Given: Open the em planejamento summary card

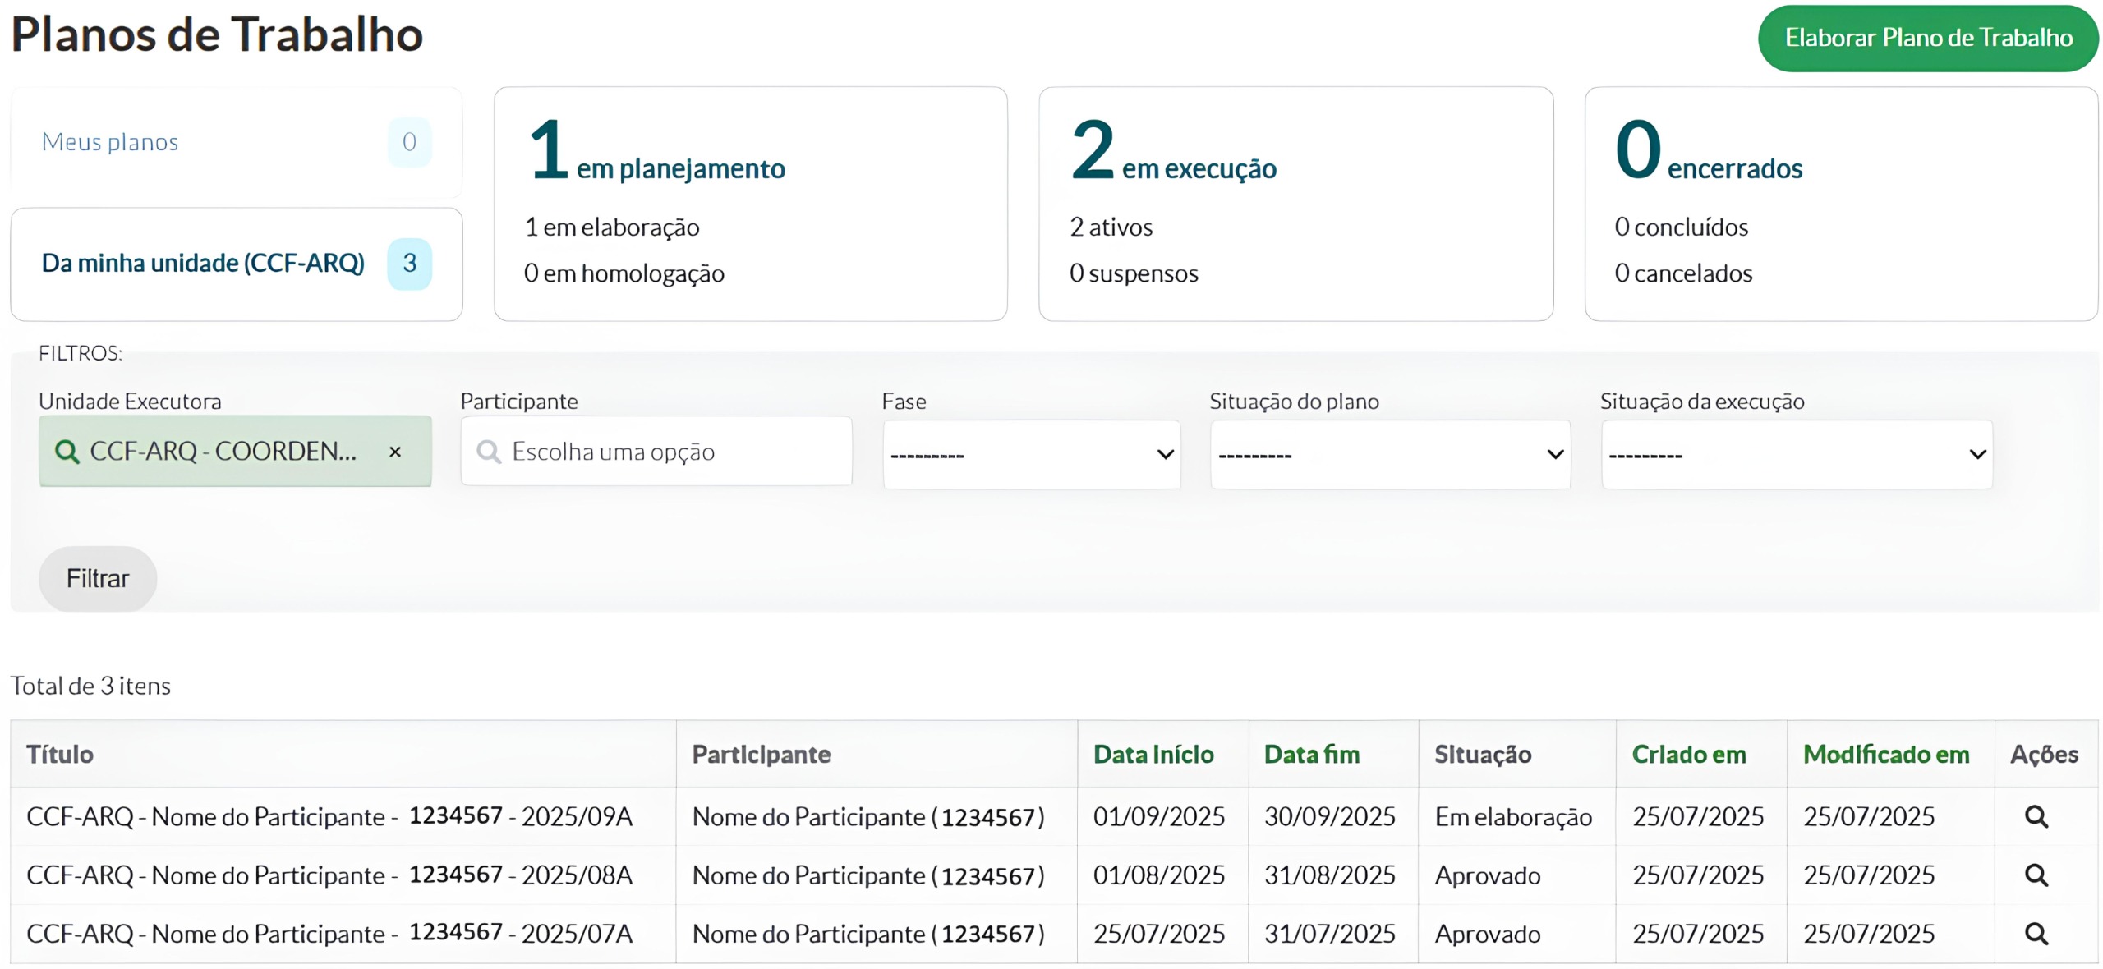Looking at the screenshot, I should click(x=750, y=204).
